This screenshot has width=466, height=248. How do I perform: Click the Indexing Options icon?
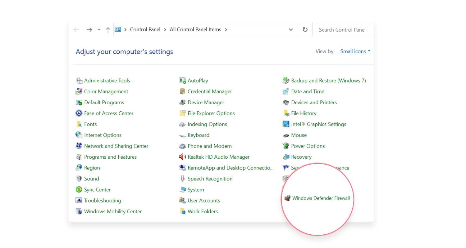pos(182,124)
